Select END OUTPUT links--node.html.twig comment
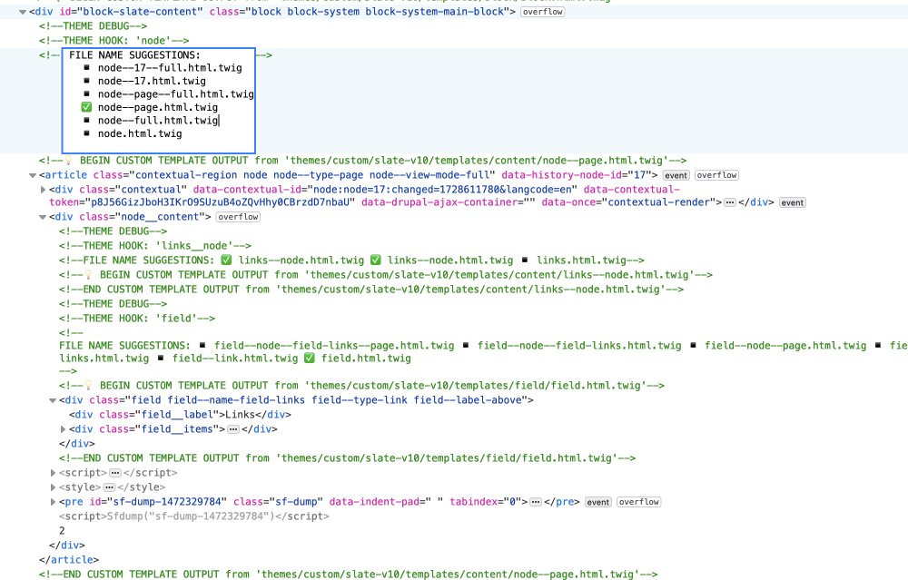The height and width of the screenshot is (580, 908). point(371,290)
